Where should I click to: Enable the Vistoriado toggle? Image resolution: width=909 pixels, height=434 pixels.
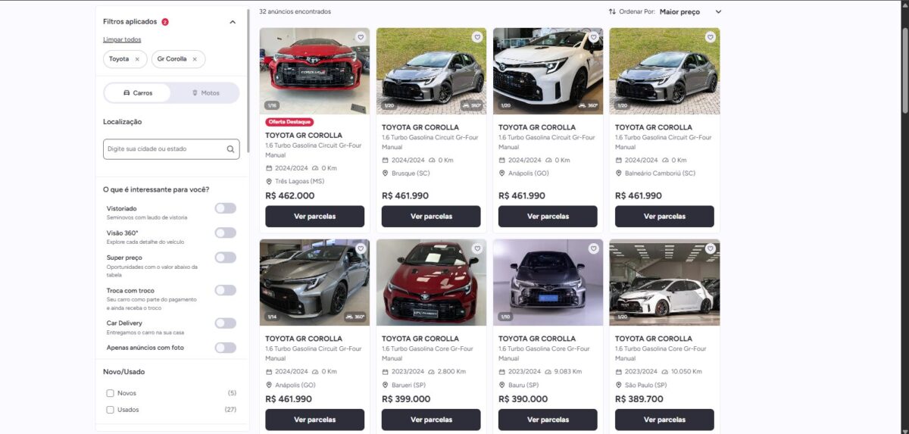point(225,208)
